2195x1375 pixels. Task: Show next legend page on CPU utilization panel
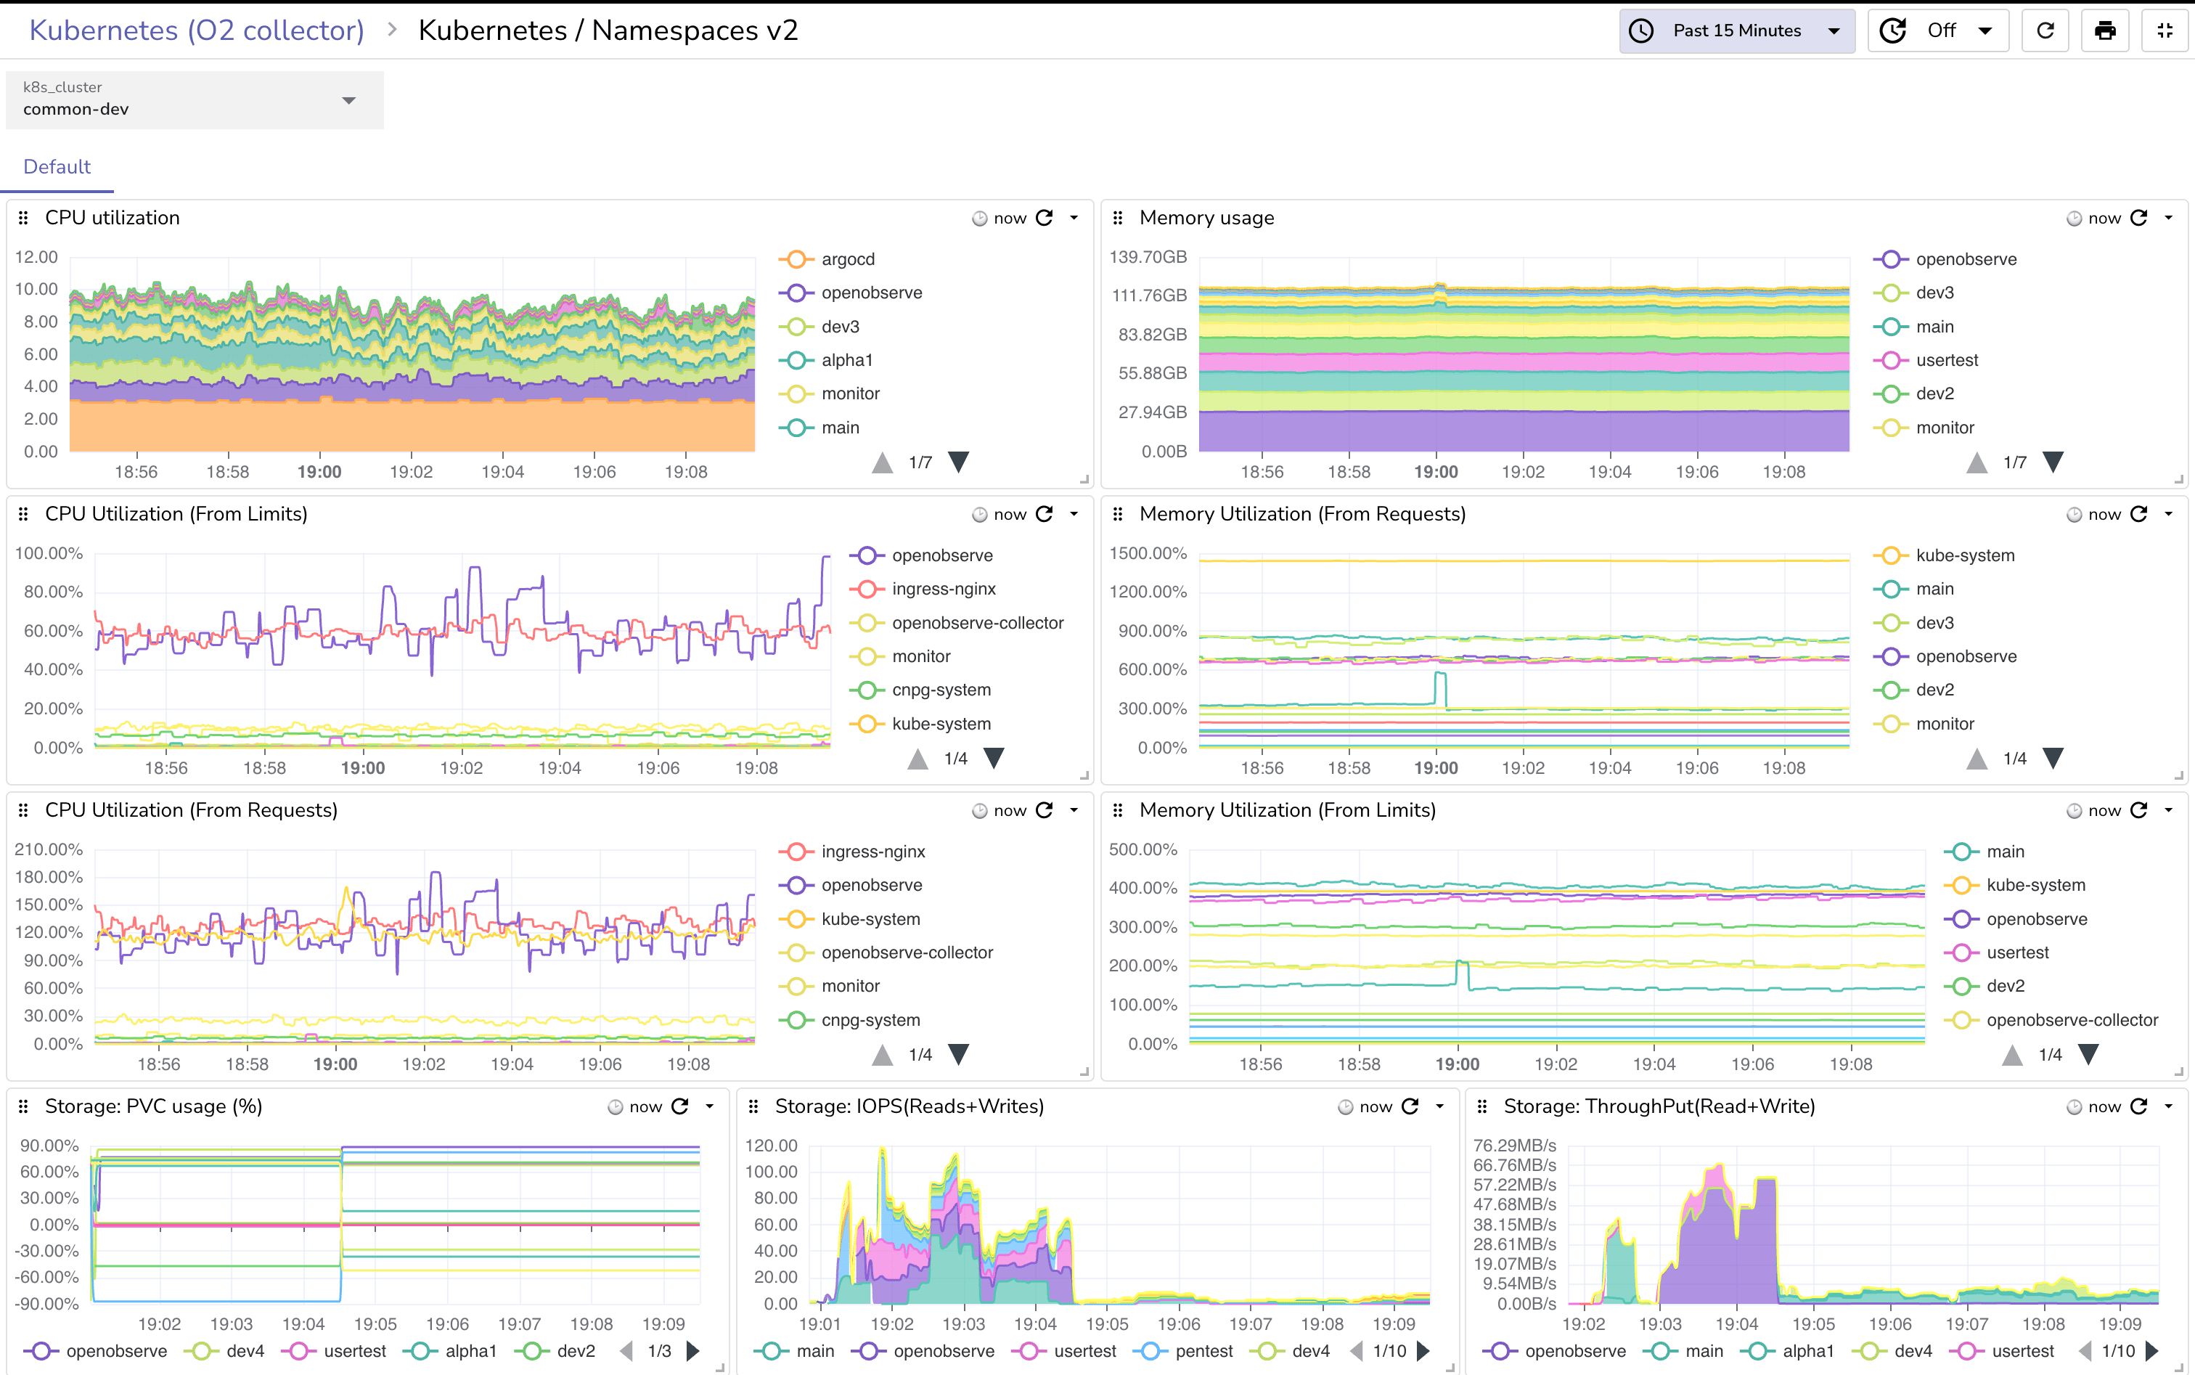[x=960, y=462]
